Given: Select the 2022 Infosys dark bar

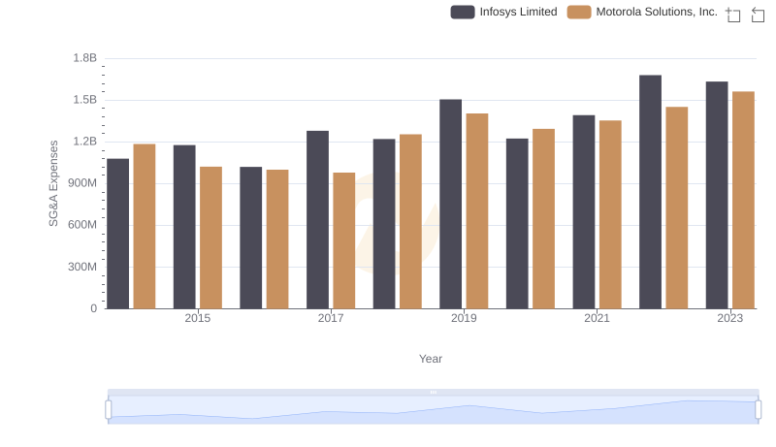Looking at the screenshot, I should coord(650,192).
